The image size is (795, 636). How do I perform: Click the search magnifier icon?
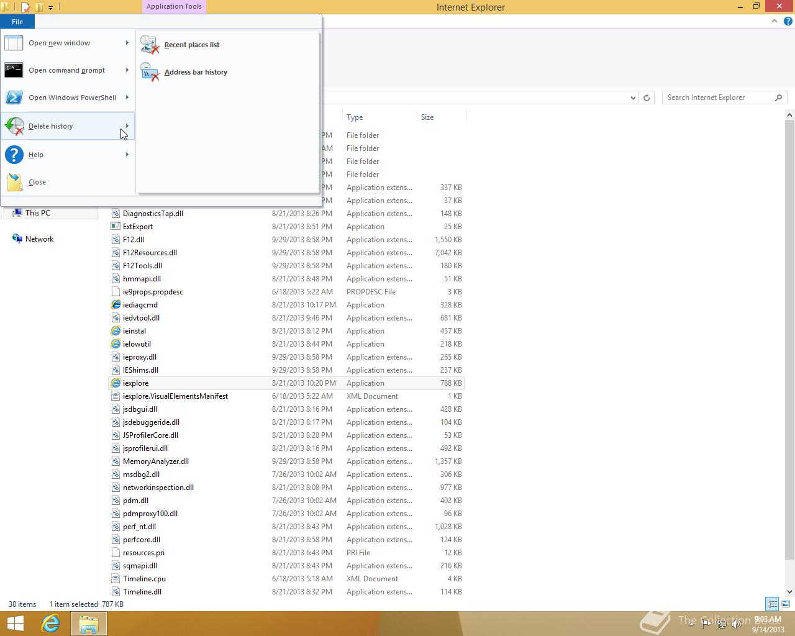[x=778, y=98]
